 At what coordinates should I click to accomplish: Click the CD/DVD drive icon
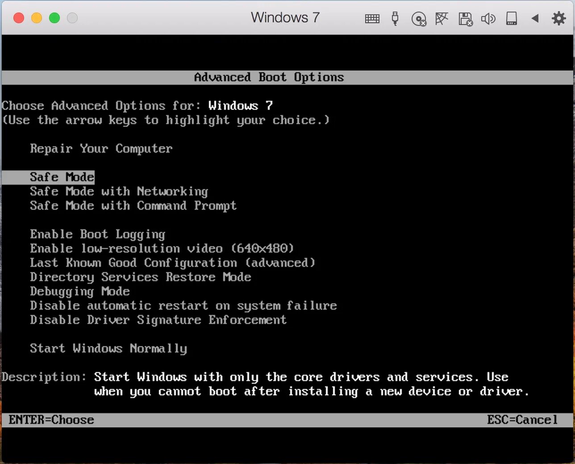pos(419,19)
